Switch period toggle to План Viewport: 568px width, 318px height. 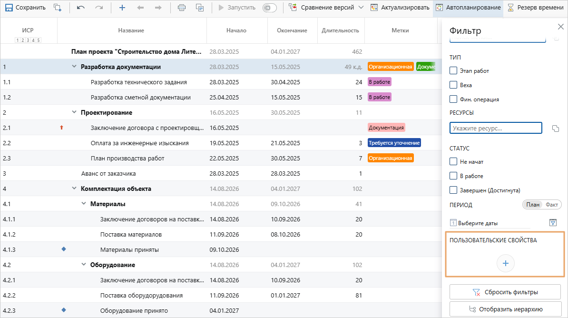click(x=532, y=205)
